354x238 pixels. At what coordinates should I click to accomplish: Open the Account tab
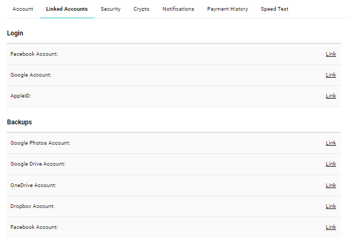(x=23, y=9)
